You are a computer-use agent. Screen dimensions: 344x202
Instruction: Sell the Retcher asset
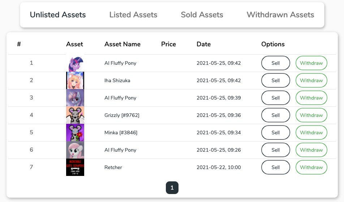tap(276, 167)
